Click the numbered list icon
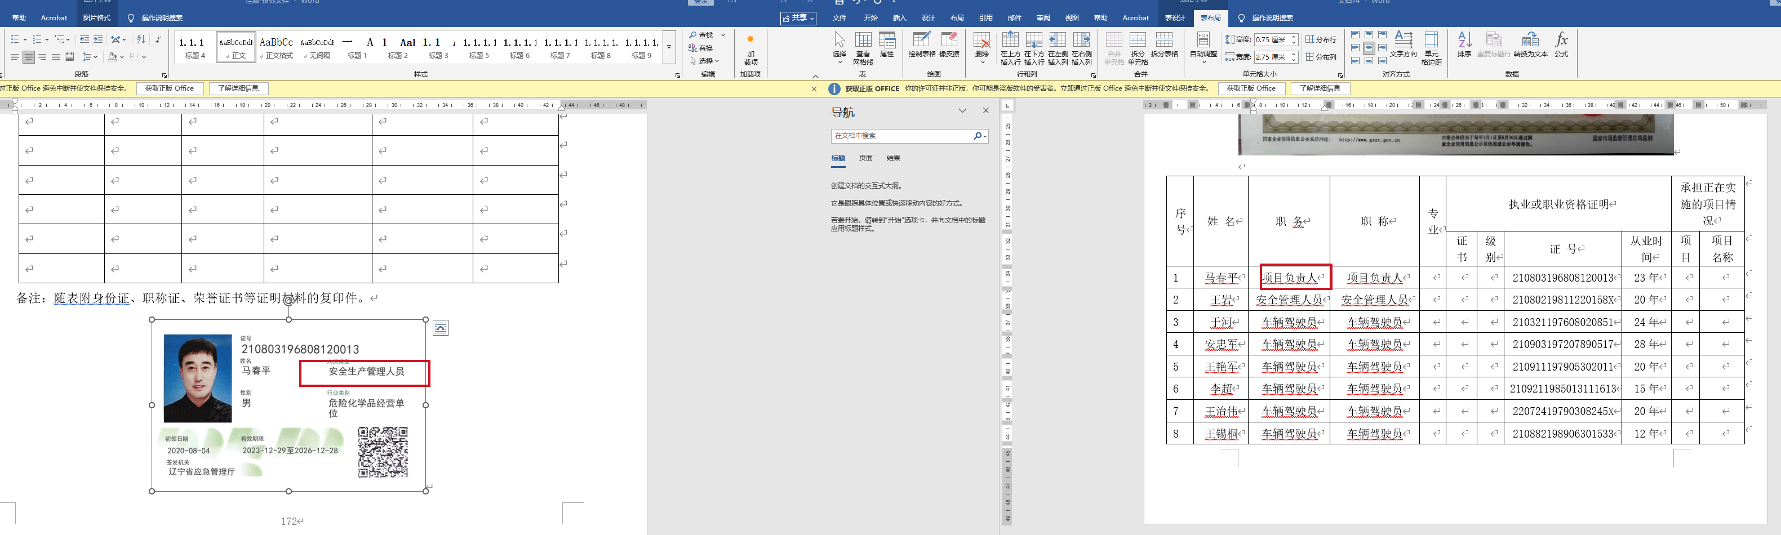Screen dimensions: 1781x535 [x=37, y=39]
